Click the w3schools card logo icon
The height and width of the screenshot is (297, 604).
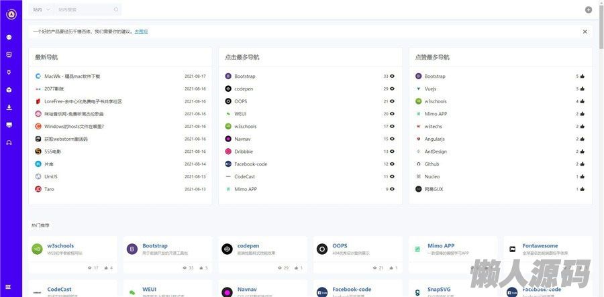[37, 249]
